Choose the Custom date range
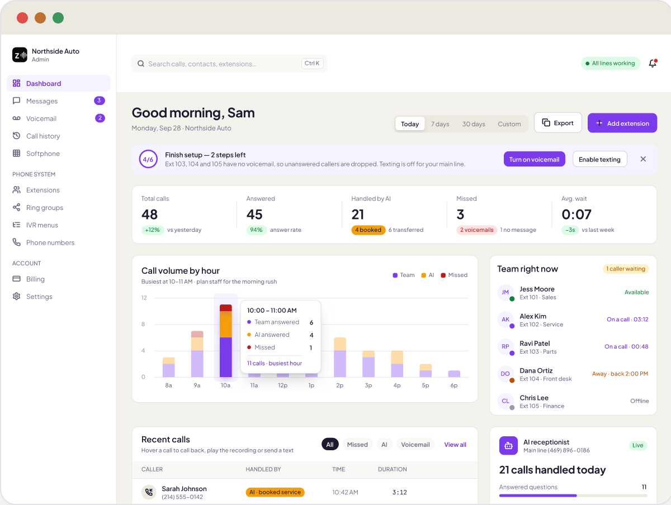671x505 pixels. (x=509, y=124)
